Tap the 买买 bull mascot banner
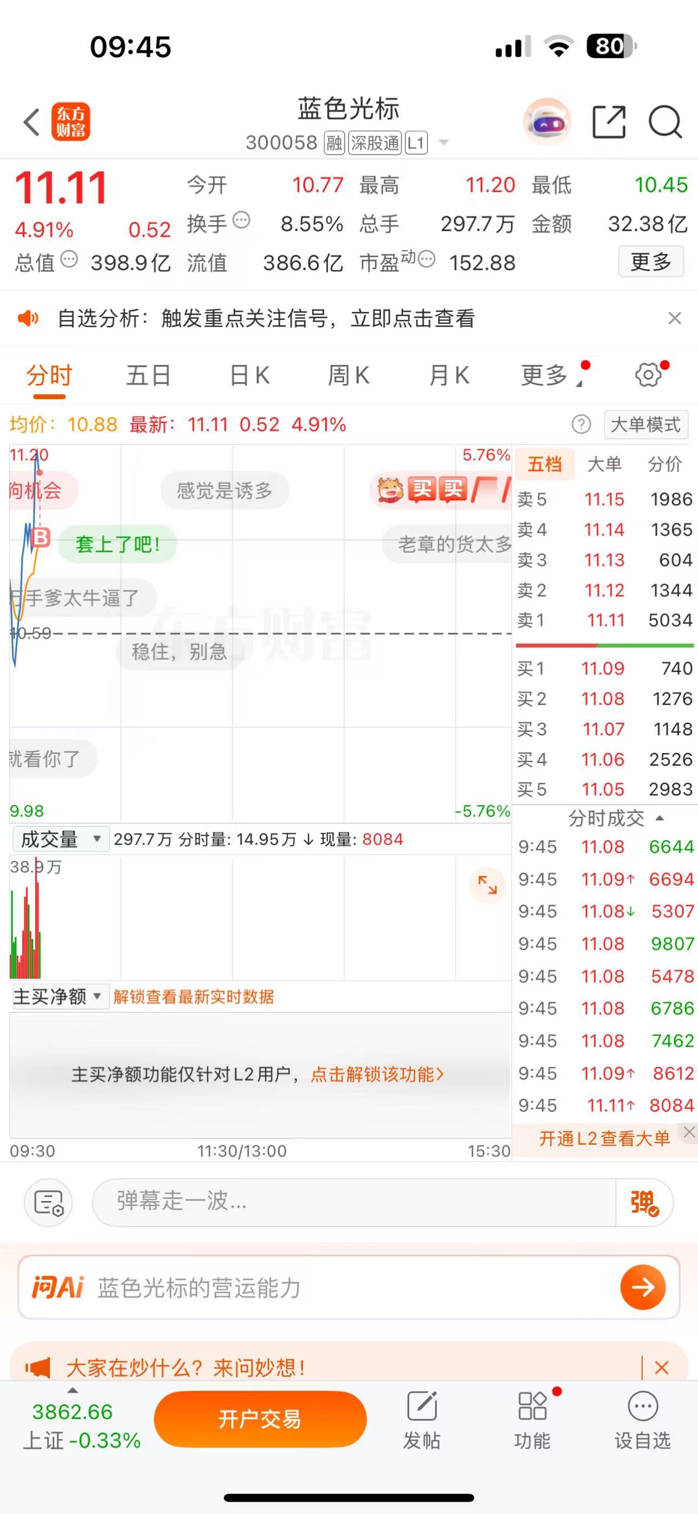The height and width of the screenshot is (1514, 698). 440,490
